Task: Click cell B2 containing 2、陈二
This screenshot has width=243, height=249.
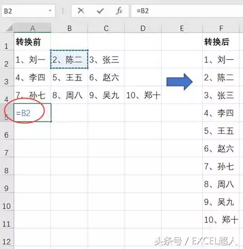Action: pyautogui.click(x=69, y=59)
